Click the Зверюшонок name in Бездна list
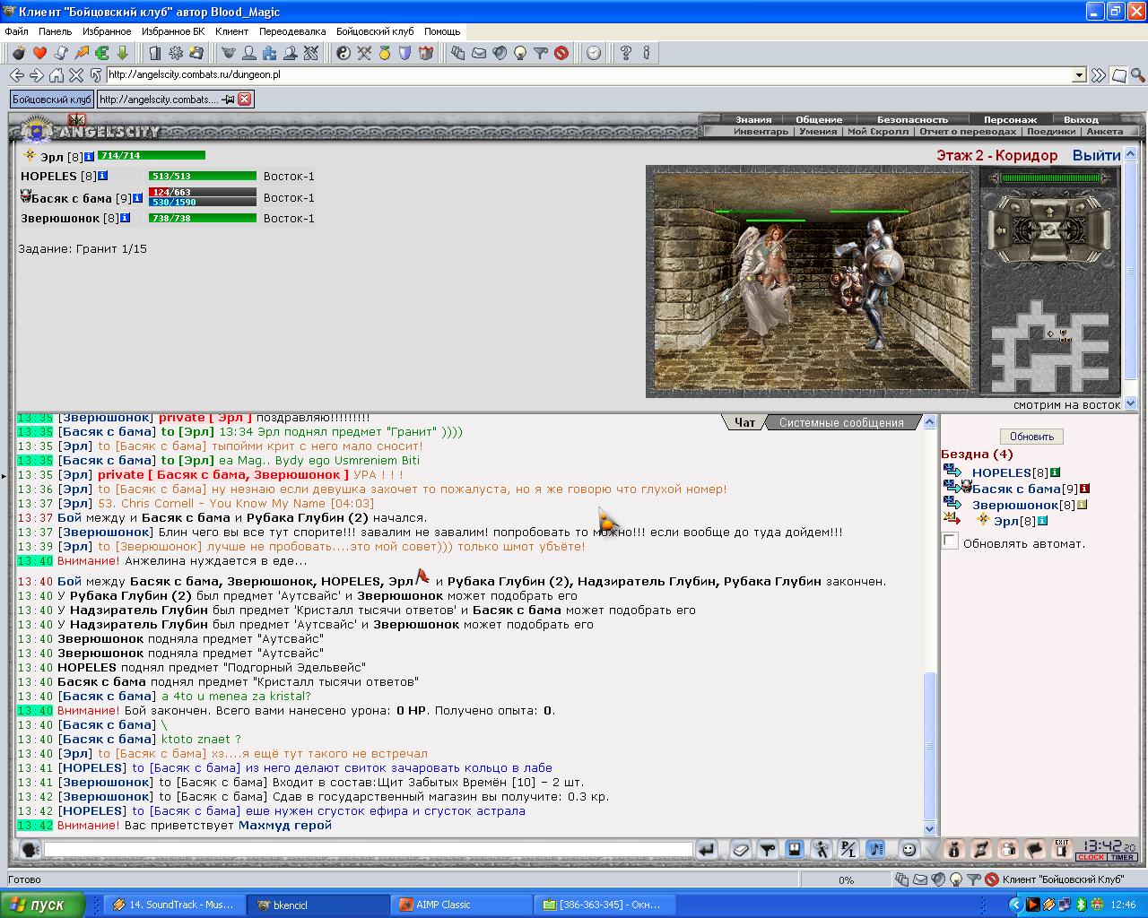 tap(1015, 505)
